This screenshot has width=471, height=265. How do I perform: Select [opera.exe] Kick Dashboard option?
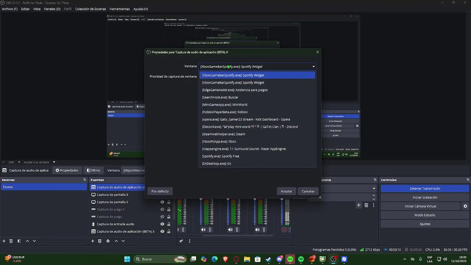257,119
